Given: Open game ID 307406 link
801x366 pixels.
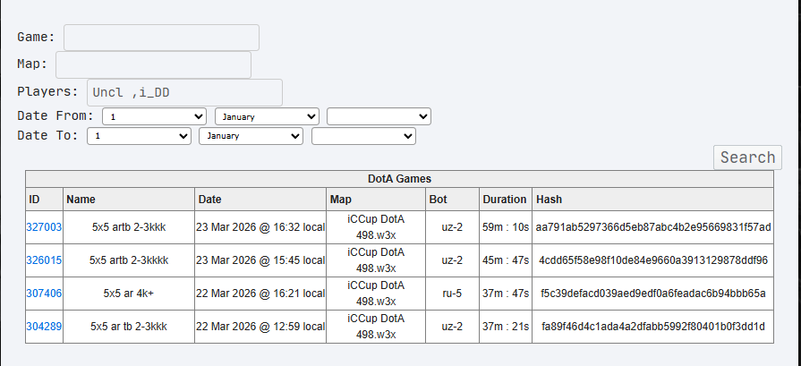Looking at the screenshot, I should (45, 294).
